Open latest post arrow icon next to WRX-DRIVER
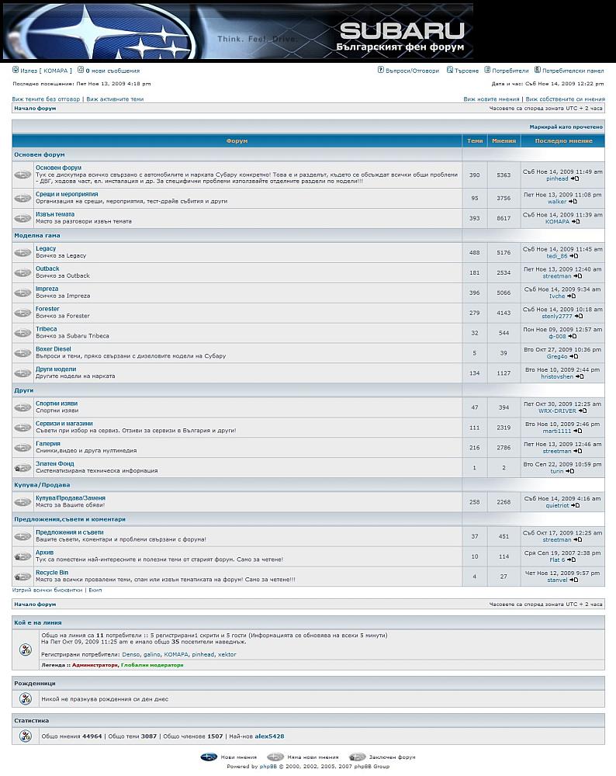Image resolution: width=616 pixels, height=776 pixels. 583,411
